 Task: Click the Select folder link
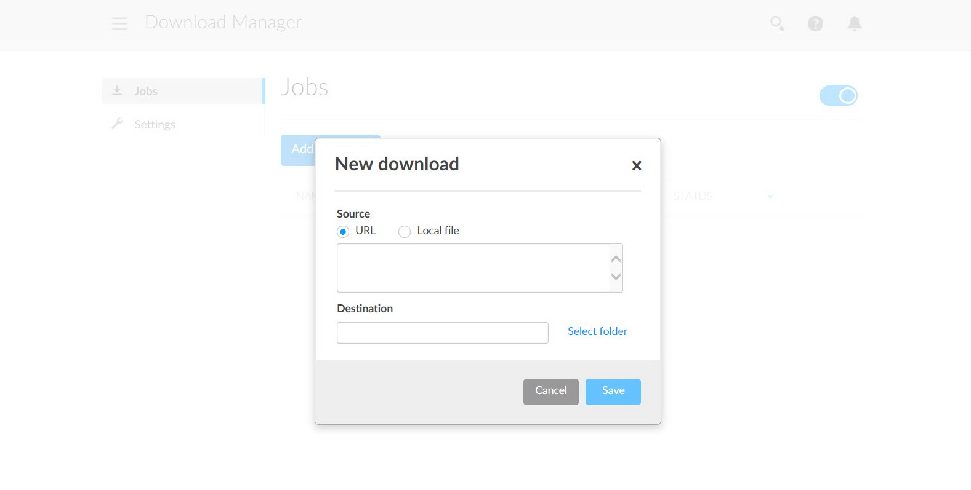coord(597,331)
